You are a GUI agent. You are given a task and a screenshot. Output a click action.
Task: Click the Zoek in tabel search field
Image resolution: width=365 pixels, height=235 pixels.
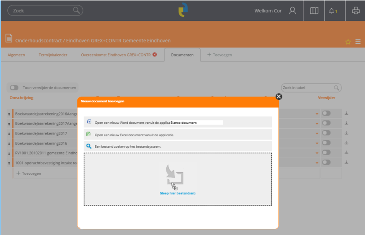(x=308, y=88)
